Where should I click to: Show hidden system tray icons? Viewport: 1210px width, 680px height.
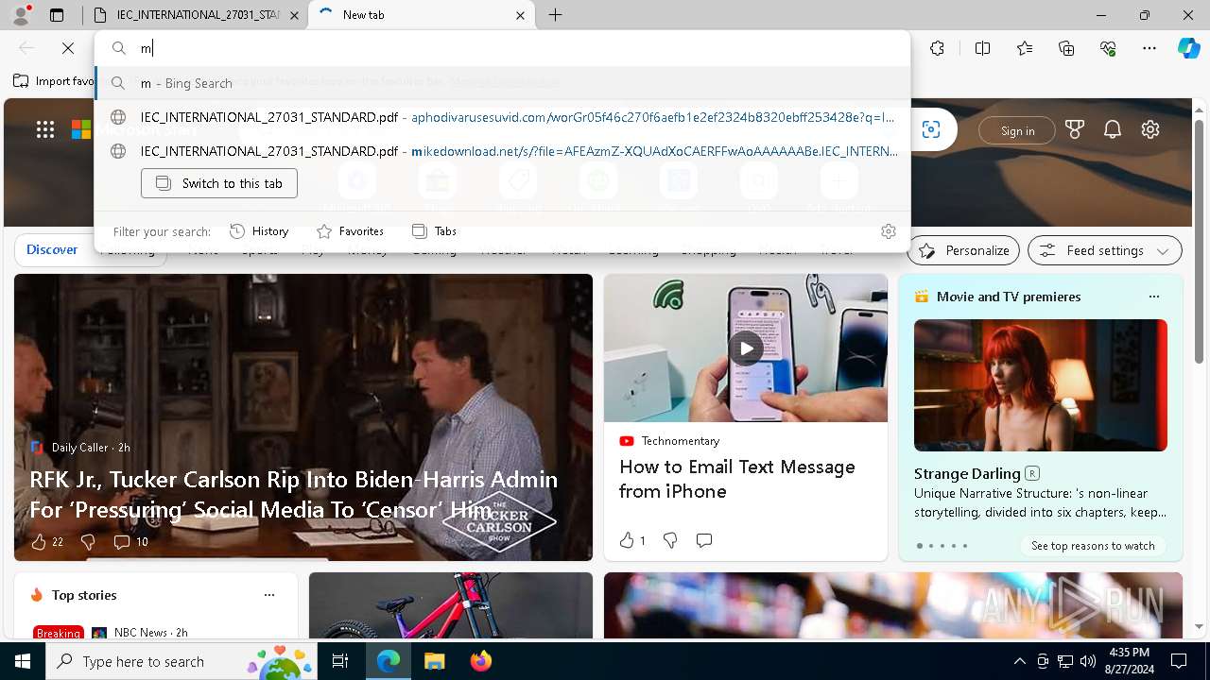pos(1019,661)
